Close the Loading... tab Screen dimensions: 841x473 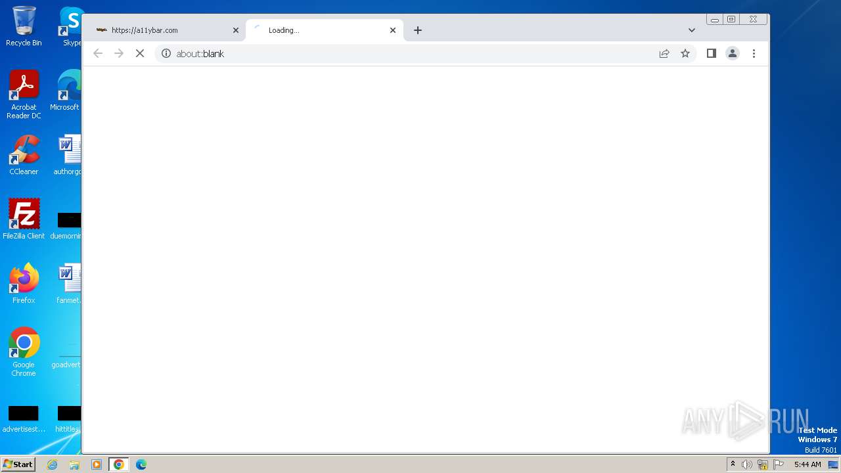point(393,30)
